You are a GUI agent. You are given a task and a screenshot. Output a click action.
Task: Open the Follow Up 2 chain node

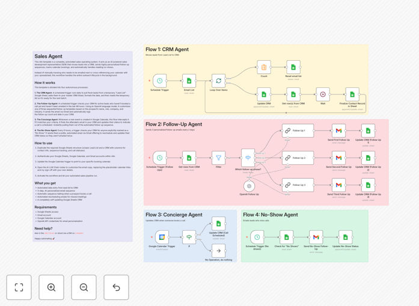tap(298, 158)
